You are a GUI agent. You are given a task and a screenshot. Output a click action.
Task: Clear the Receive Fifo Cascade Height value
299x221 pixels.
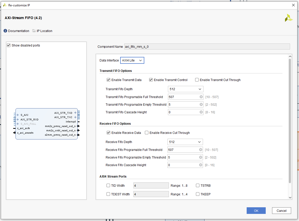click(x=201, y=165)
